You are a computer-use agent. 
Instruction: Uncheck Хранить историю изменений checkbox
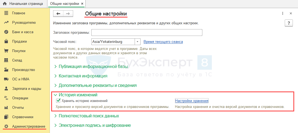58,101
